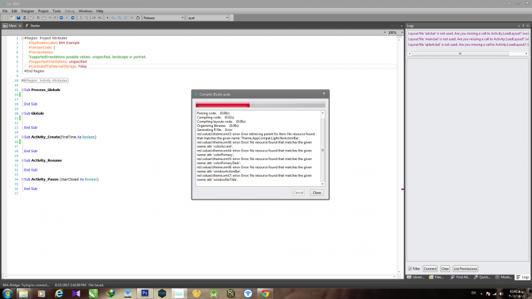This screenshot has width=532, height=299.
Task: Collapse the Project Attributes region
Action: coord(22,39)
